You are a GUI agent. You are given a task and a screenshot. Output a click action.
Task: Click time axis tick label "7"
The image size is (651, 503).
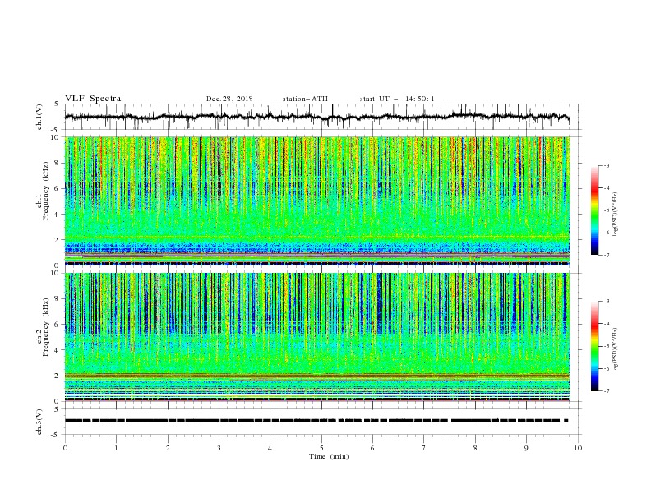(424, 448)
